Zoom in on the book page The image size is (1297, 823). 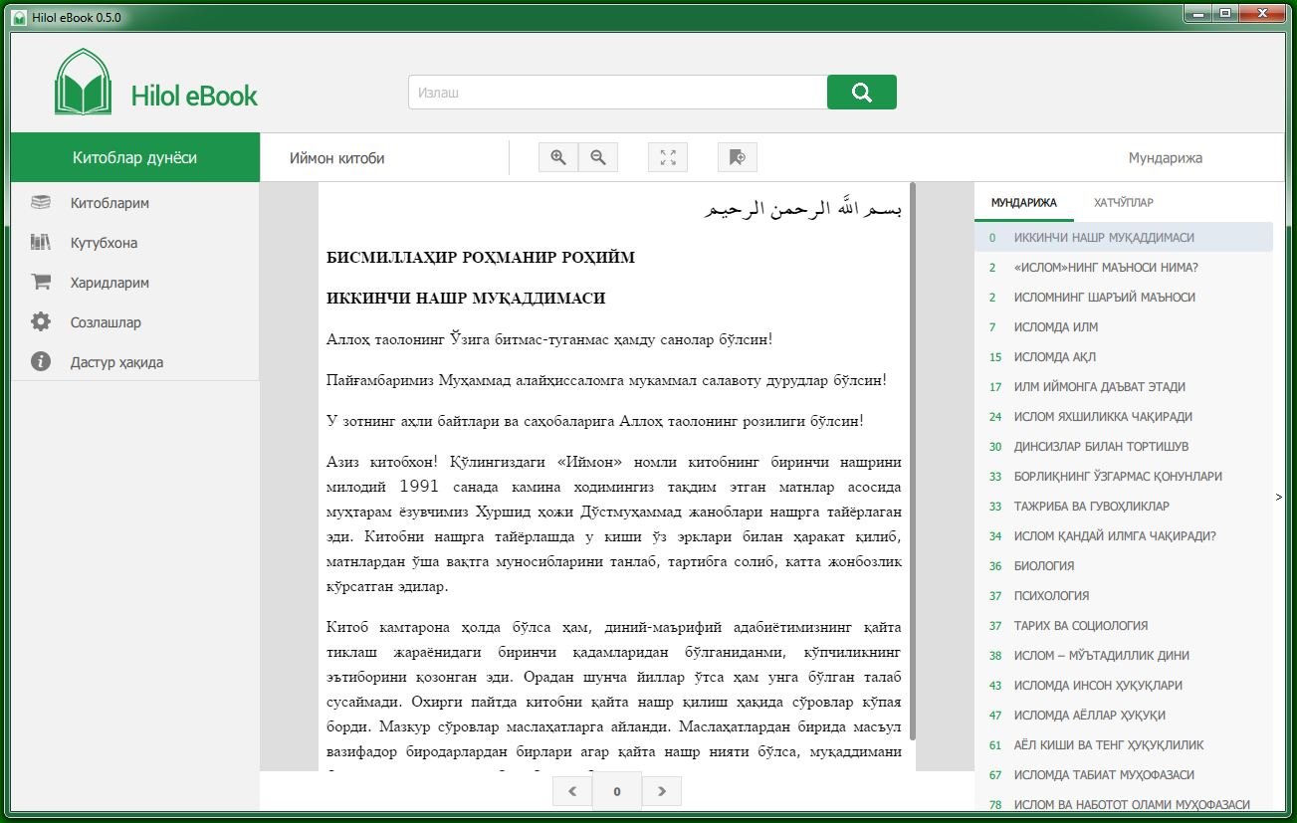point(558,157)
